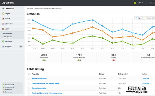The image size is (155, 96).
Task: Click the Support icon in sidebar
Action: [x=3, y=47]
